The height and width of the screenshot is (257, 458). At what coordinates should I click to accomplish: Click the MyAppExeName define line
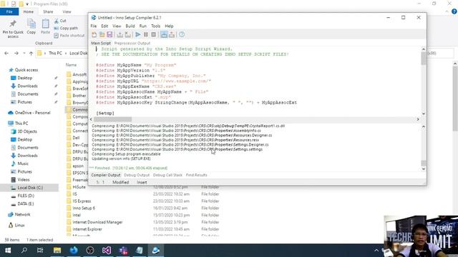coord(136,86)
